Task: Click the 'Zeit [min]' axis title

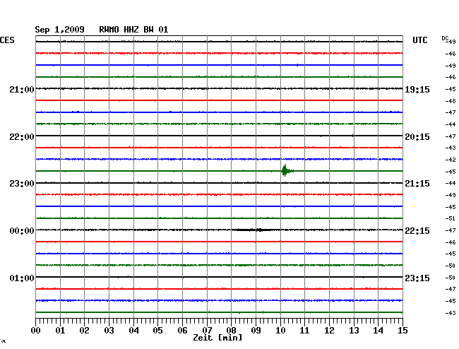Action: (x=217, y=338)
